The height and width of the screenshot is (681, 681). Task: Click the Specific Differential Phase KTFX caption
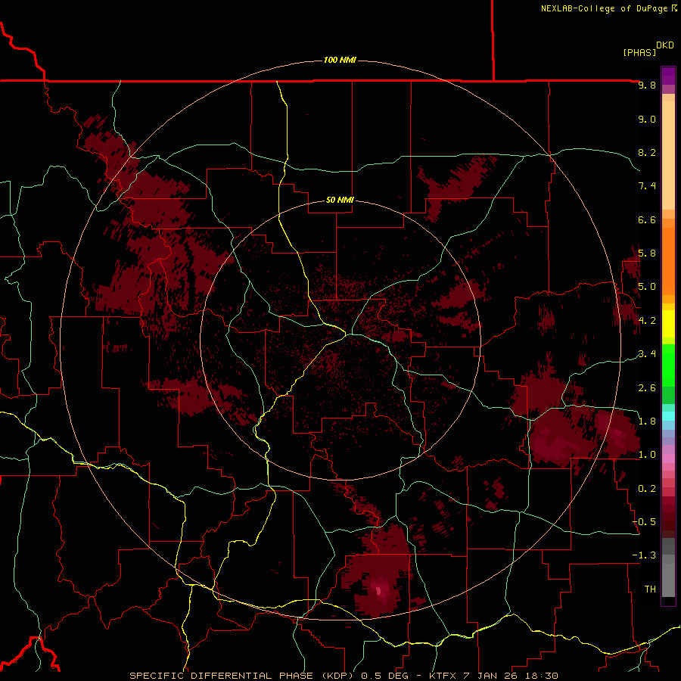344,676
